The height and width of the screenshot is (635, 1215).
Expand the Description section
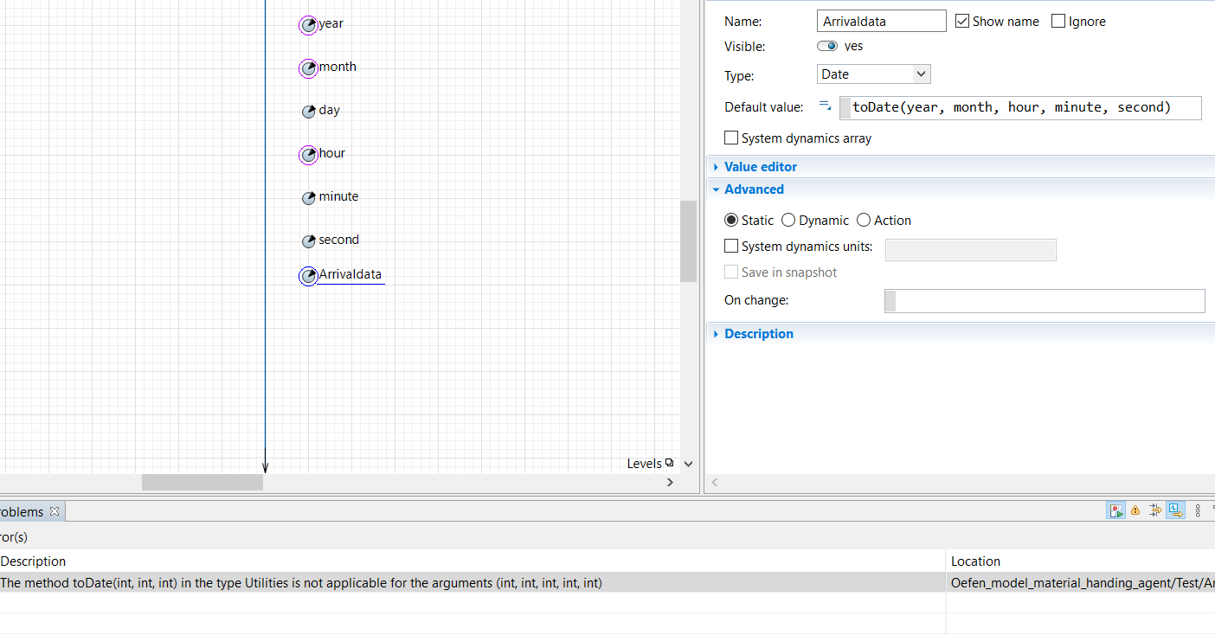pyautogui.click(x=759, y=334)
